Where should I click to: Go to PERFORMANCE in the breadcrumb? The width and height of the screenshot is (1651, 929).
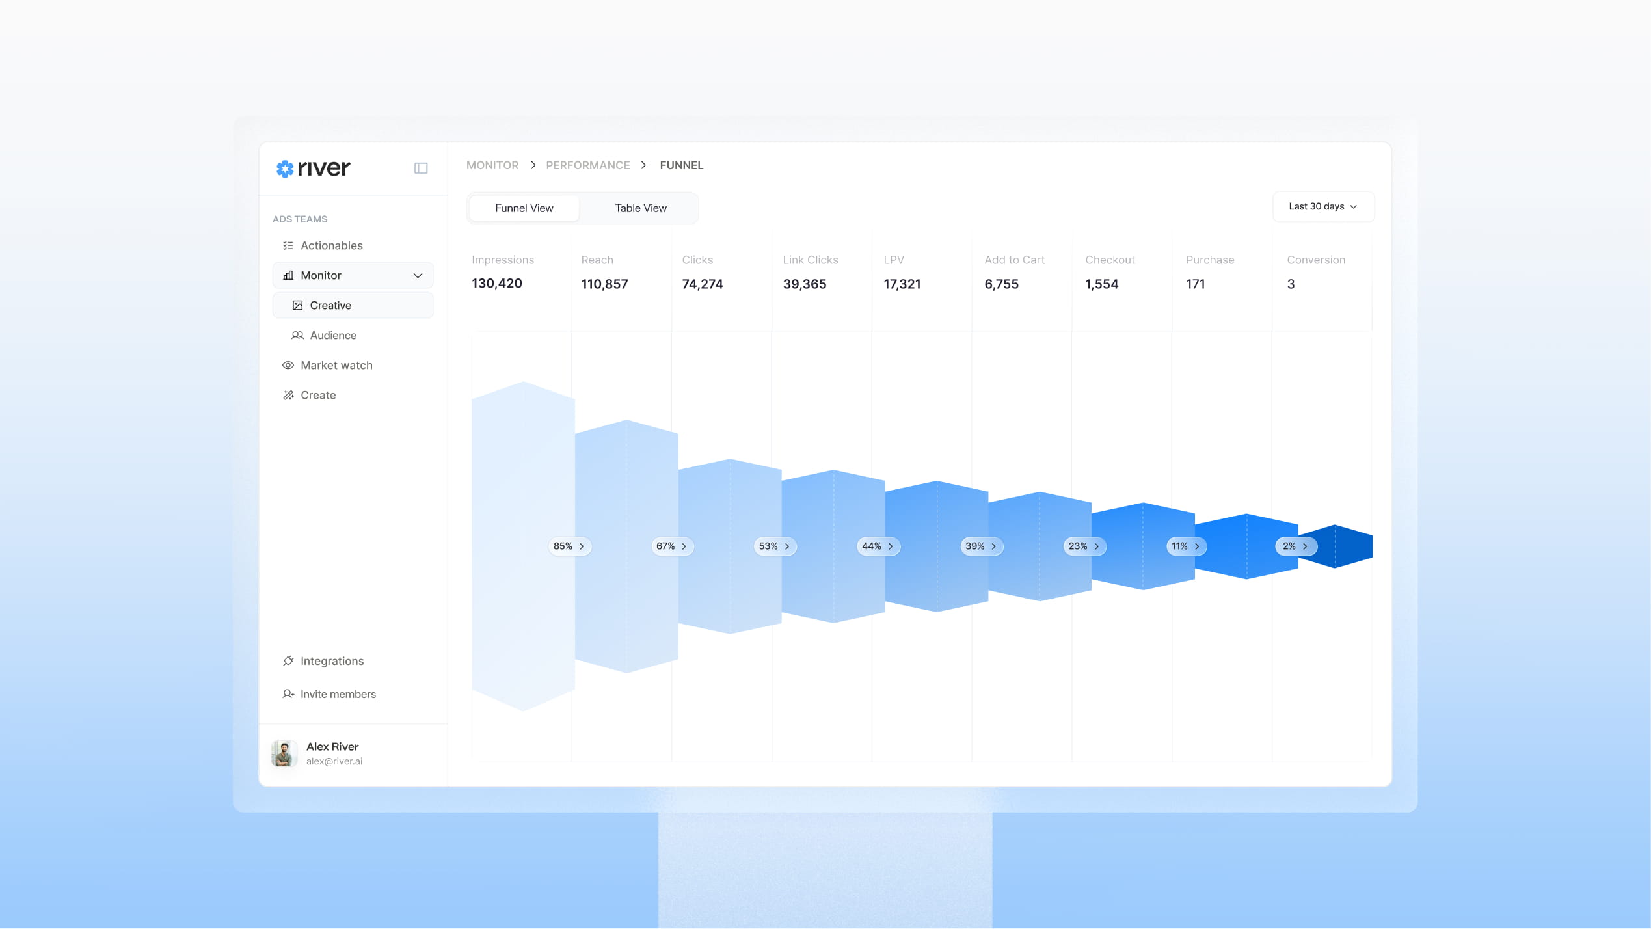[x=587, y=165]
